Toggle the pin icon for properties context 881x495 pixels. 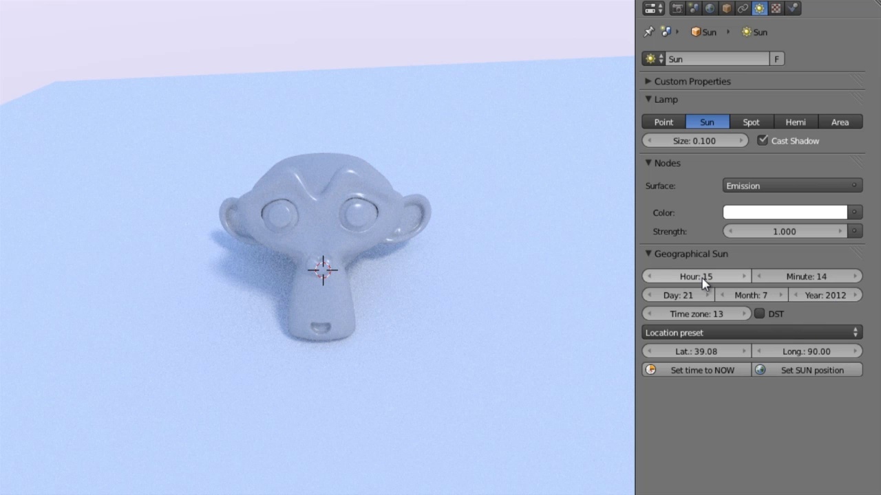648,32
